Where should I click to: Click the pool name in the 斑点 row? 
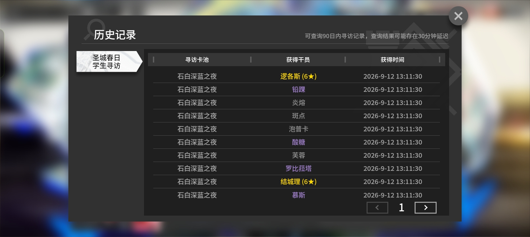197,116
